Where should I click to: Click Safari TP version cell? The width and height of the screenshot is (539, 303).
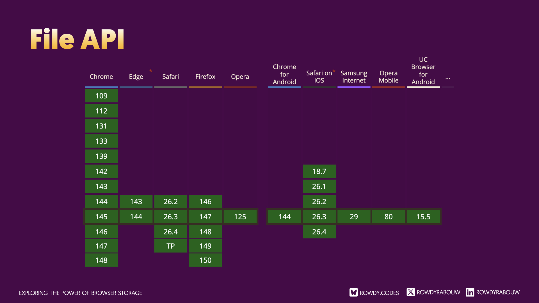click(171, 246)
